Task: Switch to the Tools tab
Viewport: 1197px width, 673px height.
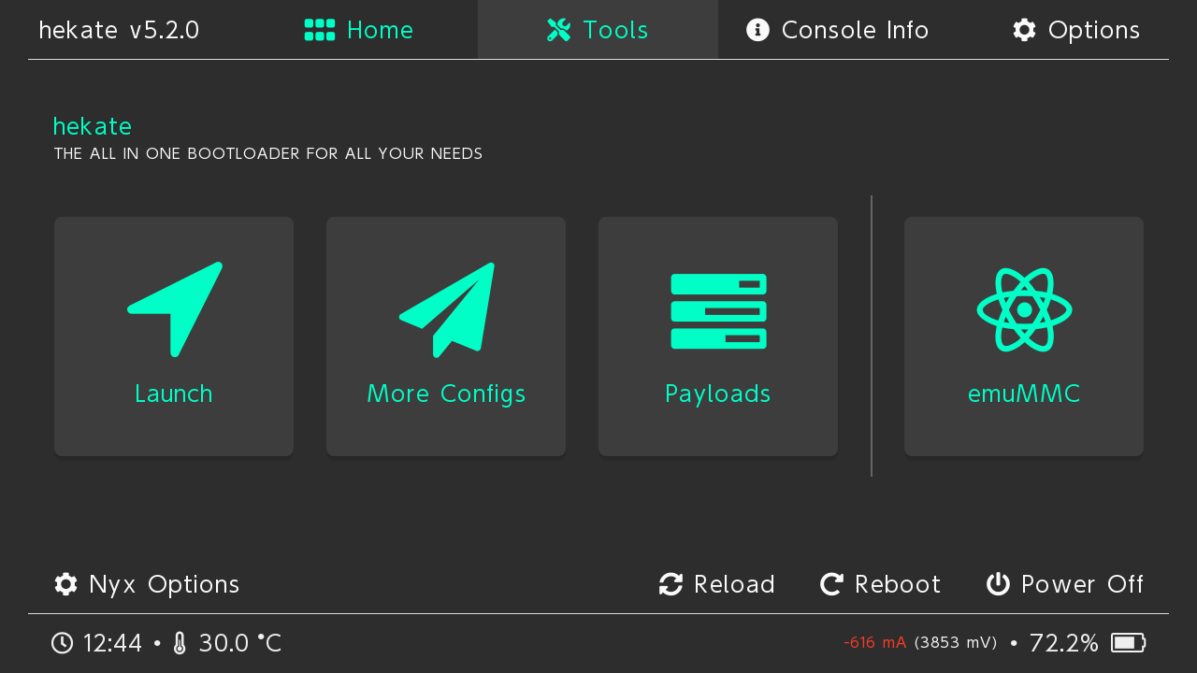Action: point(598,30)
